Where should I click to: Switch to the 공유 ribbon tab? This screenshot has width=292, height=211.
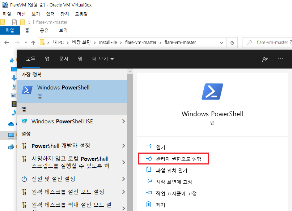coord(44,30)
